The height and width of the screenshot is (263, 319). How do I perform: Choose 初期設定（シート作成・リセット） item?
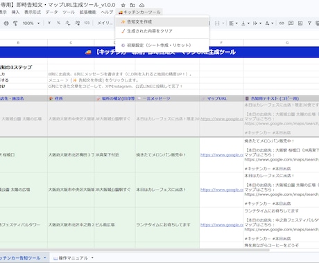pyautogui.click(x=162, y=45)
